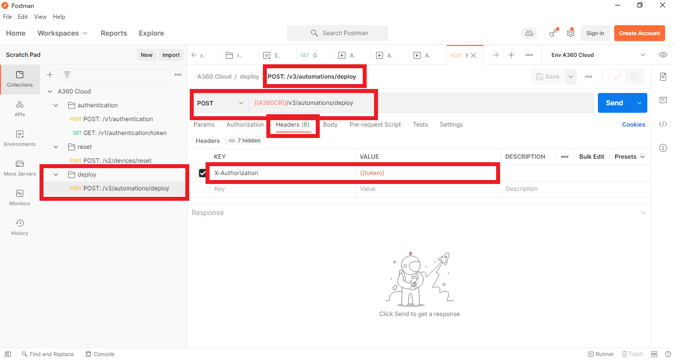Open the request three-dot menu beside Save

589,77
